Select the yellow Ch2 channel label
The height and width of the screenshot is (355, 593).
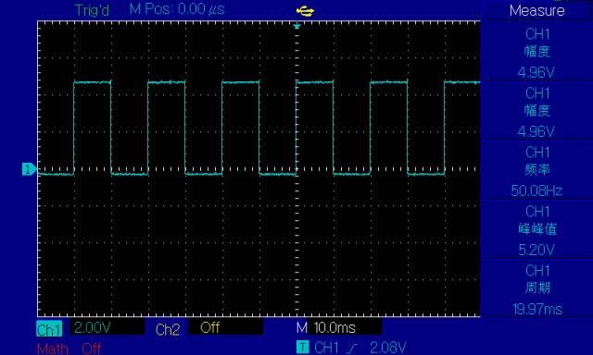point(168,329)
